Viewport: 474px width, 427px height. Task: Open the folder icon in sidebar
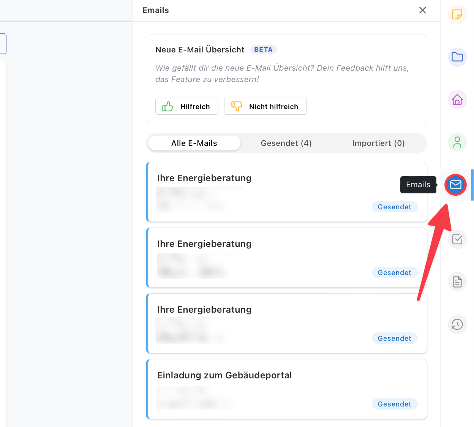point(457,57)
